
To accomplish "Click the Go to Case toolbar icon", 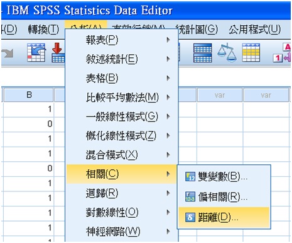I will (36, 53).
